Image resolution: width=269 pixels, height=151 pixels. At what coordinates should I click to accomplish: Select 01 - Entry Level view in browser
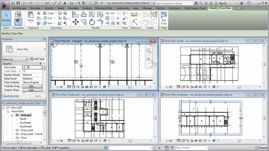pyautogui.click(x=24, y=130)
